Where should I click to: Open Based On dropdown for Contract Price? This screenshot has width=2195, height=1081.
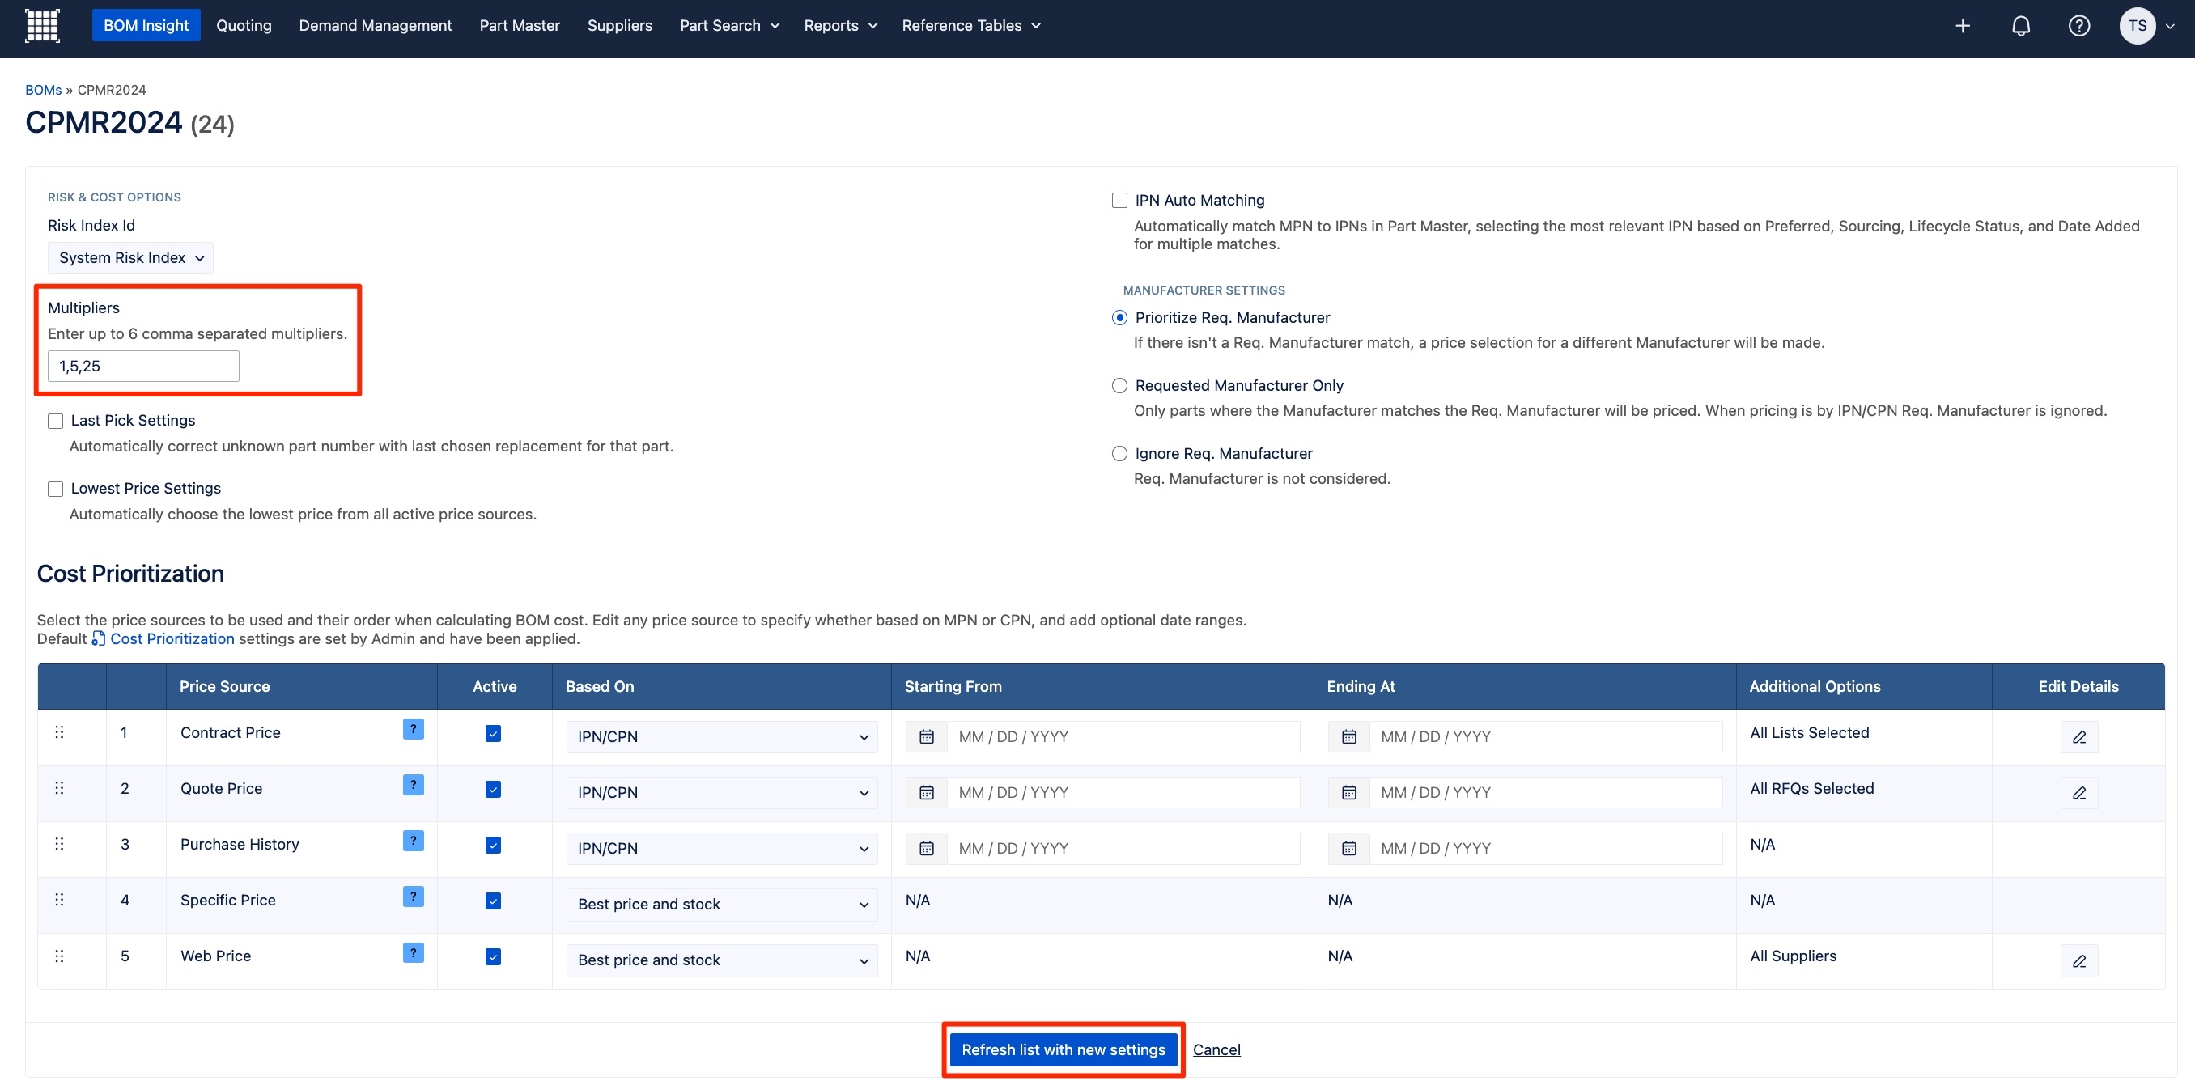[x=722, y=737]
